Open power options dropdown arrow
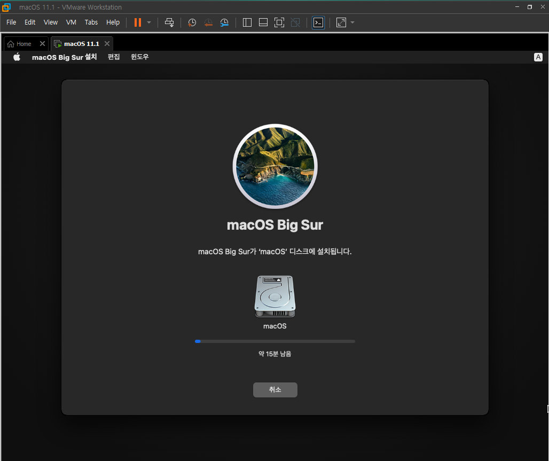This screenshot has width=549, height=461. (149, 22)
